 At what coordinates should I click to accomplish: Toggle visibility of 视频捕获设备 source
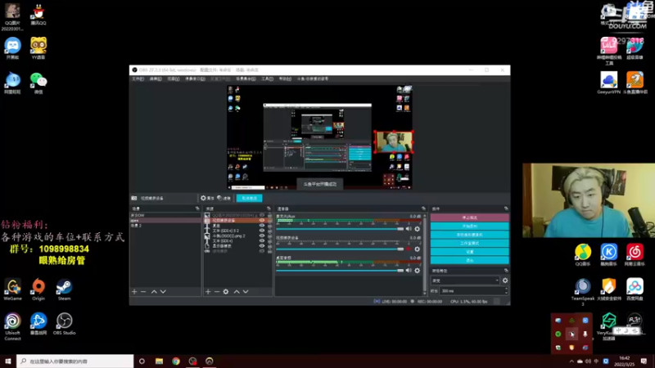coord(262,220)
